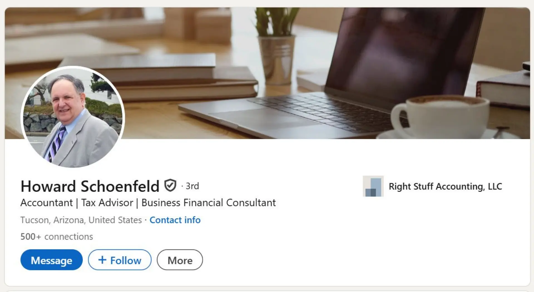The width and height of the screenshot is (534, 292).
Task: Click the book at banner's right edge
Action: [x=503, y=89]
